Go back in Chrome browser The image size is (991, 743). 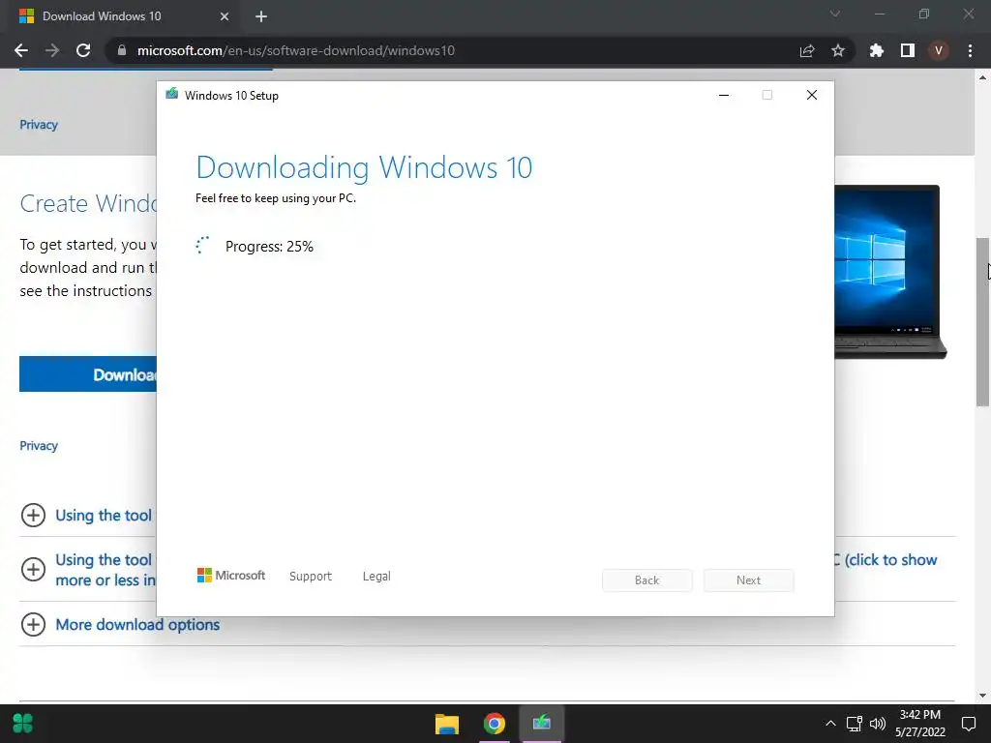tap(21, 50)
